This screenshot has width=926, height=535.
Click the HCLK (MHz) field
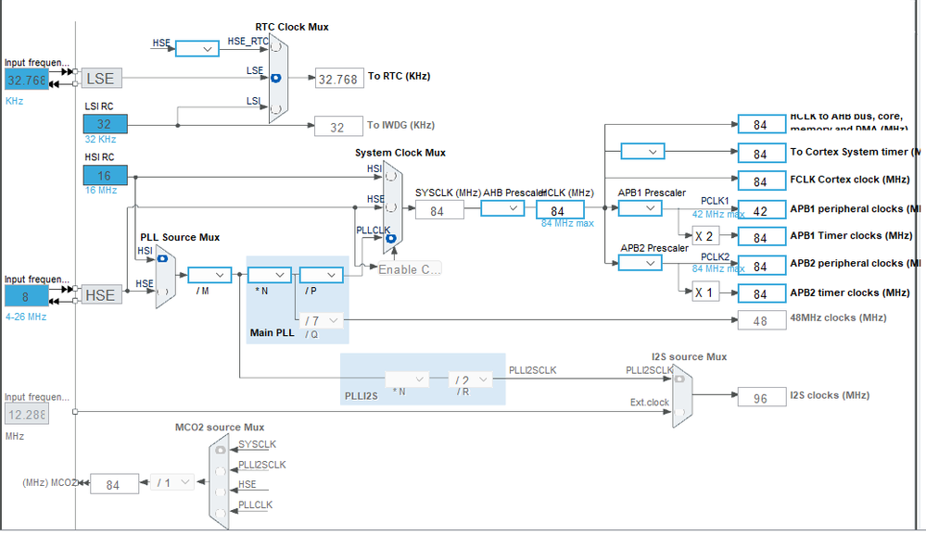pyautogui.click(x=560, y=210)
